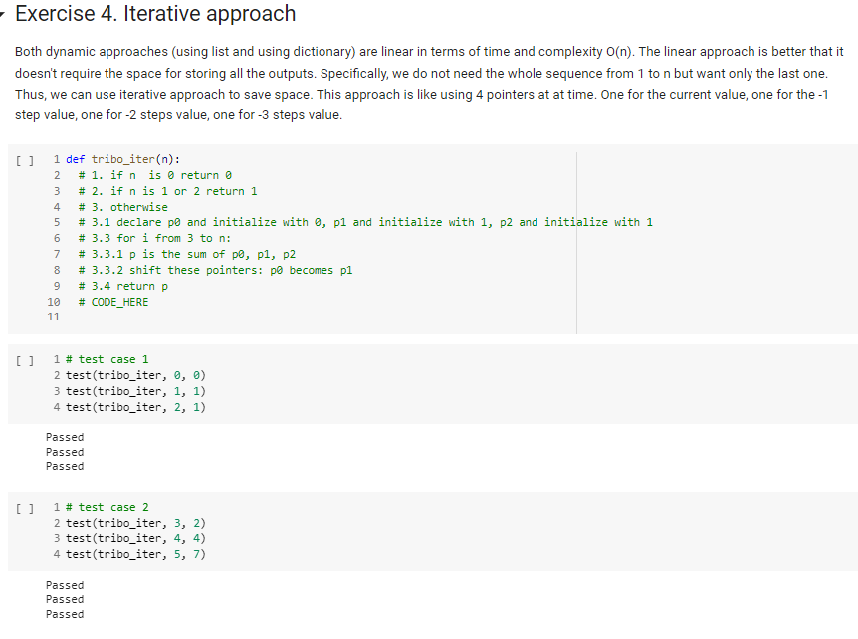Click the '# test case 2' comment
This screenshot has height=639, width=858.
coord(107,507)
